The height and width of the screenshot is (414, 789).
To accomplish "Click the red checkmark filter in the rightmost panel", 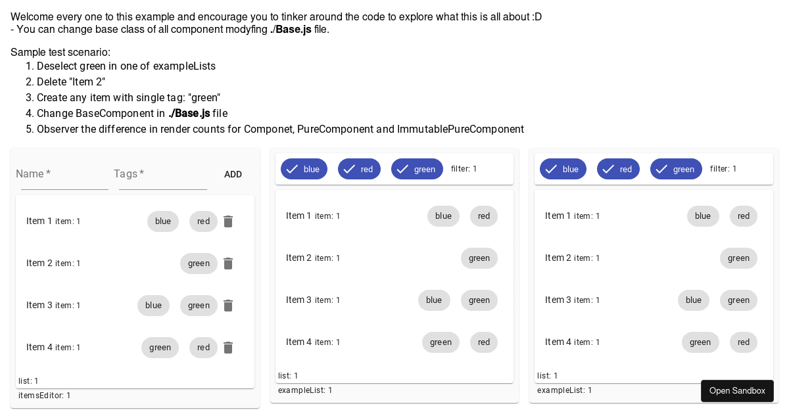I will pyautogui.click(x=618, y=169).
